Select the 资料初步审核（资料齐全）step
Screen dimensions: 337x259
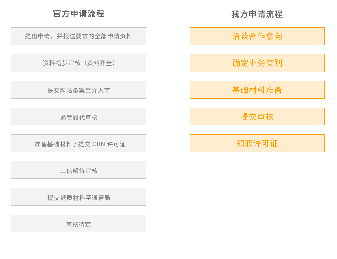tap(79, 63)
